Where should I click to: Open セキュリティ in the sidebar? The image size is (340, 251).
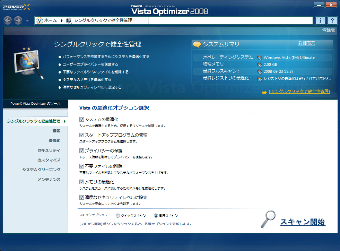[49, 150]
